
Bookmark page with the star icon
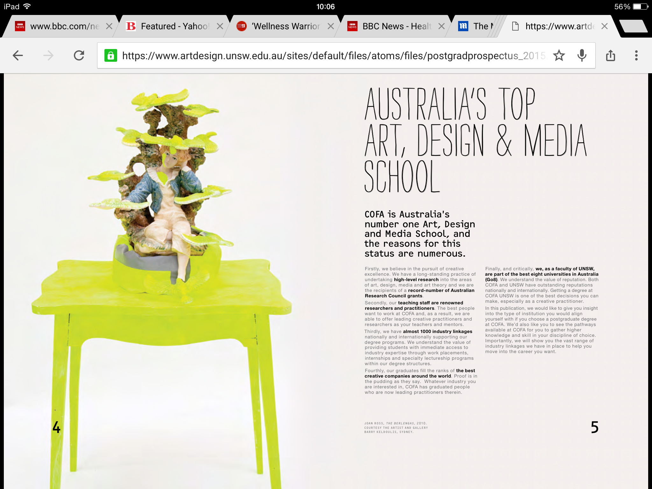click(x=559, y=56)
